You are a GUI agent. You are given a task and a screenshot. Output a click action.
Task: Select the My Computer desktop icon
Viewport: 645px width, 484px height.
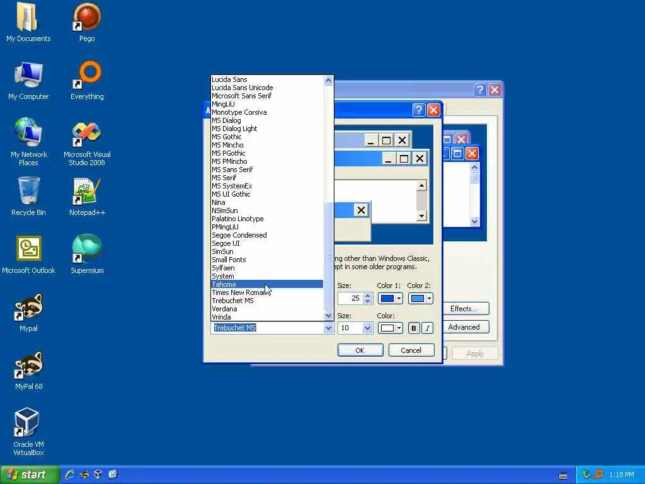pos(28,81)
